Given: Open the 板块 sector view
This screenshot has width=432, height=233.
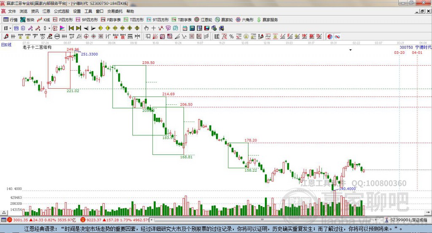Looking at the screenshot, I should tap(27, 20).
